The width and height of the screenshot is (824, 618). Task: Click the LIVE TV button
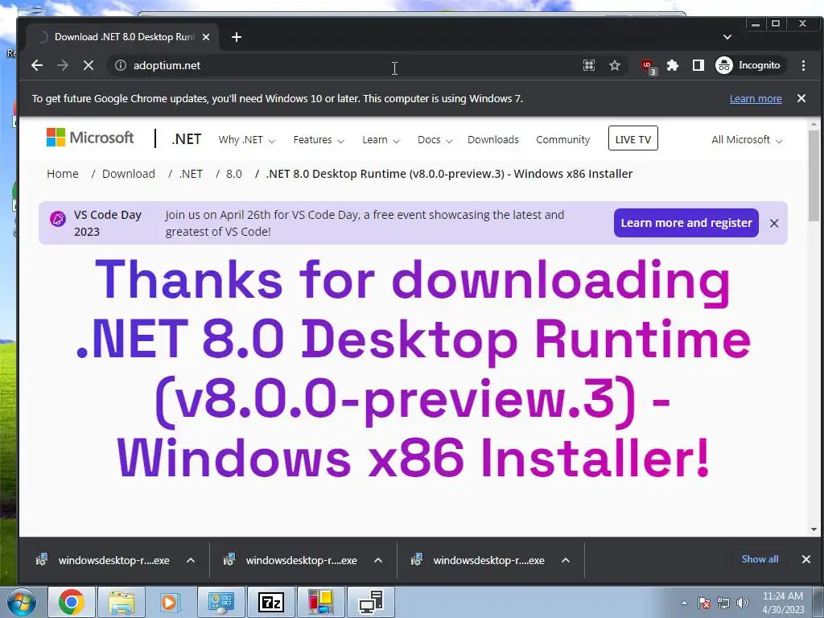[632, 138]
